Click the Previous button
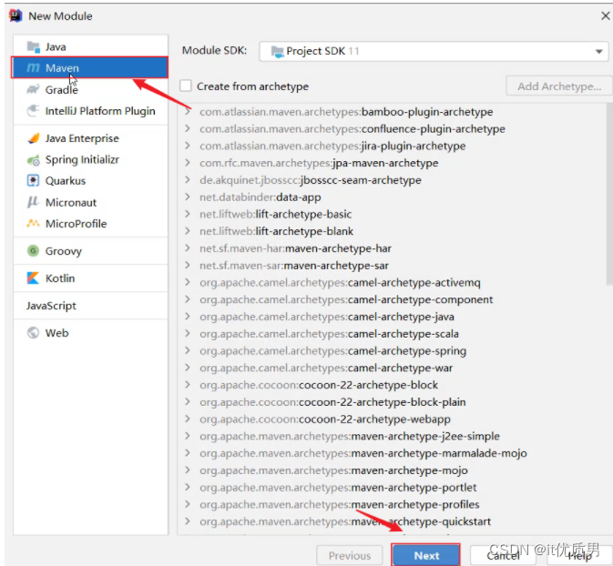Image resolution: width=613 pixels, height=566 pixels. pos(350,555)
